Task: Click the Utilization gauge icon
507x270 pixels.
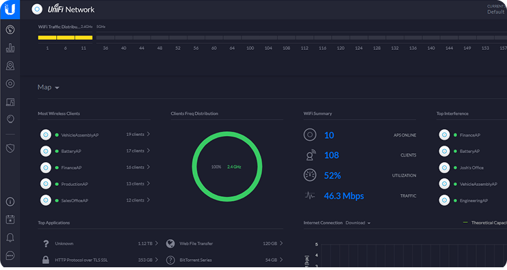Action: [x=310, y=175]
